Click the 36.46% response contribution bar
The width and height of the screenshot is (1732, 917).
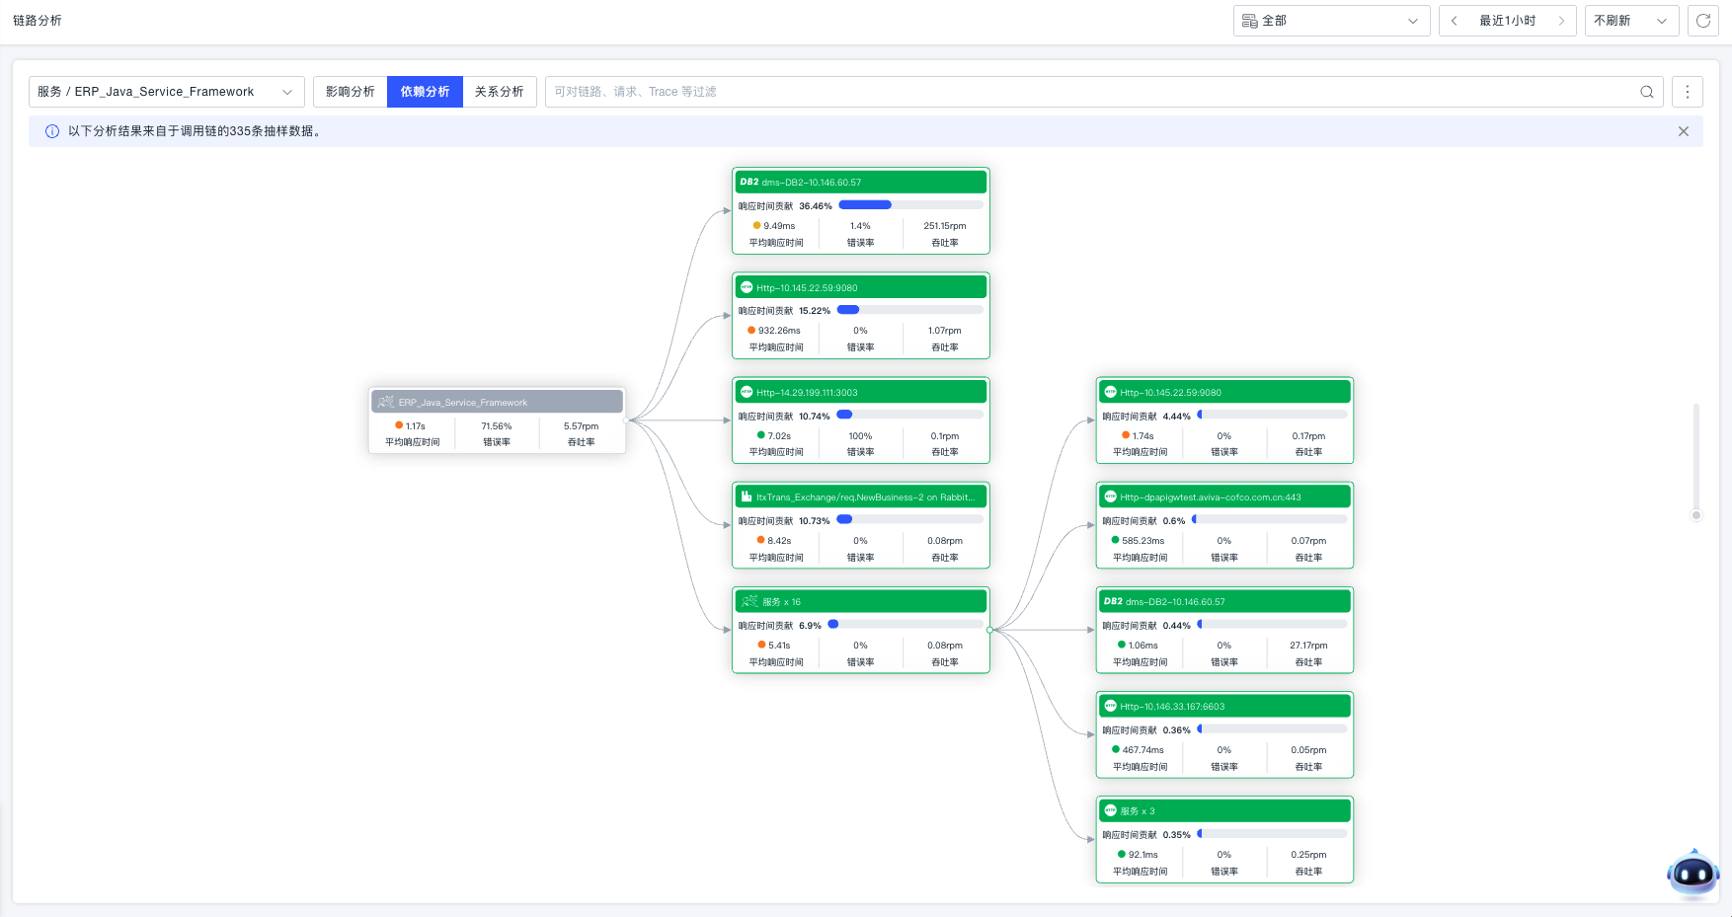pyautogui.click(x=910, y=205)
